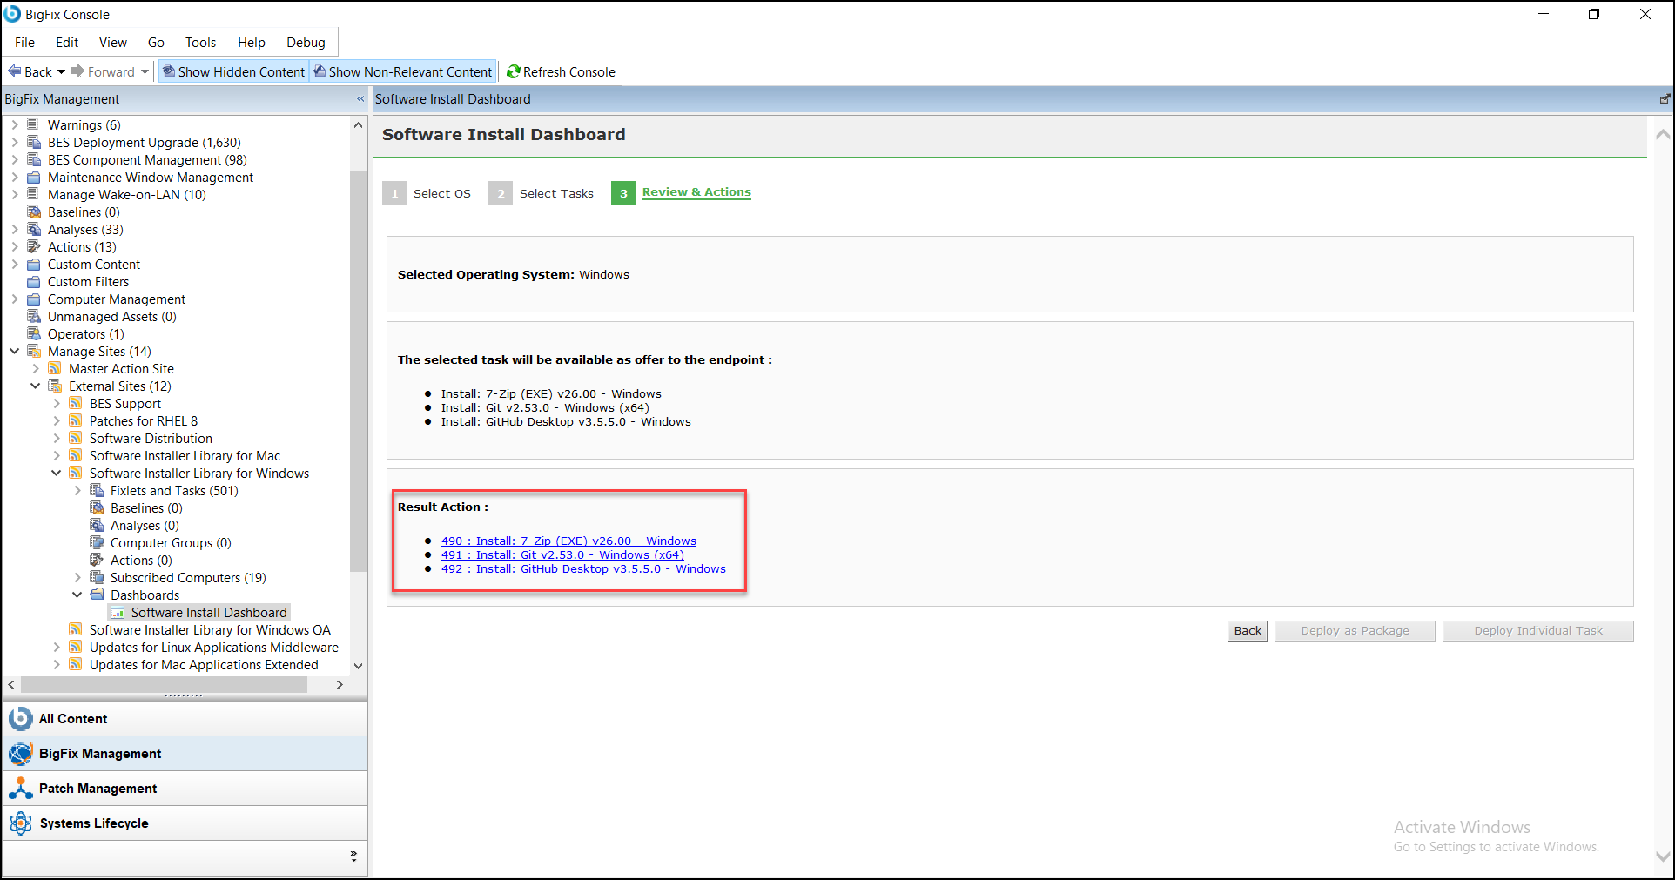Click the Dashboards folder icon
This screenshot has height=880, width=1675.
(97, 595)
